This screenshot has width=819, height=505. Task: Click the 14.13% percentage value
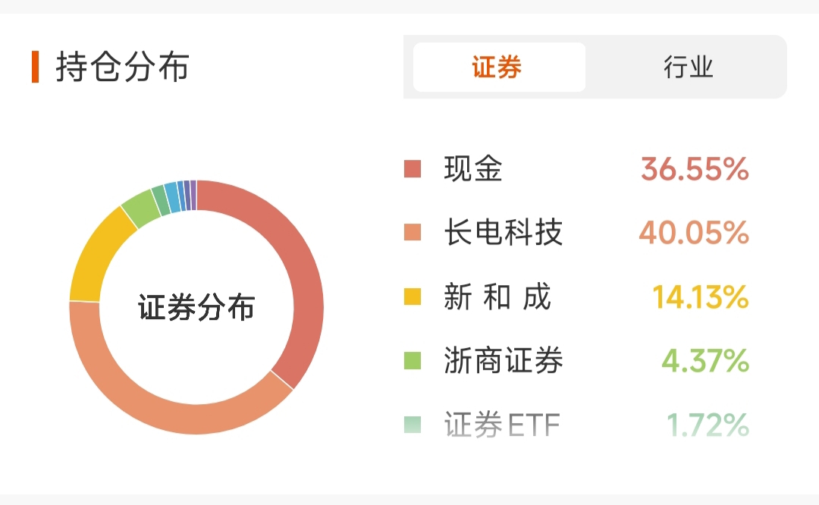point(701,296)
